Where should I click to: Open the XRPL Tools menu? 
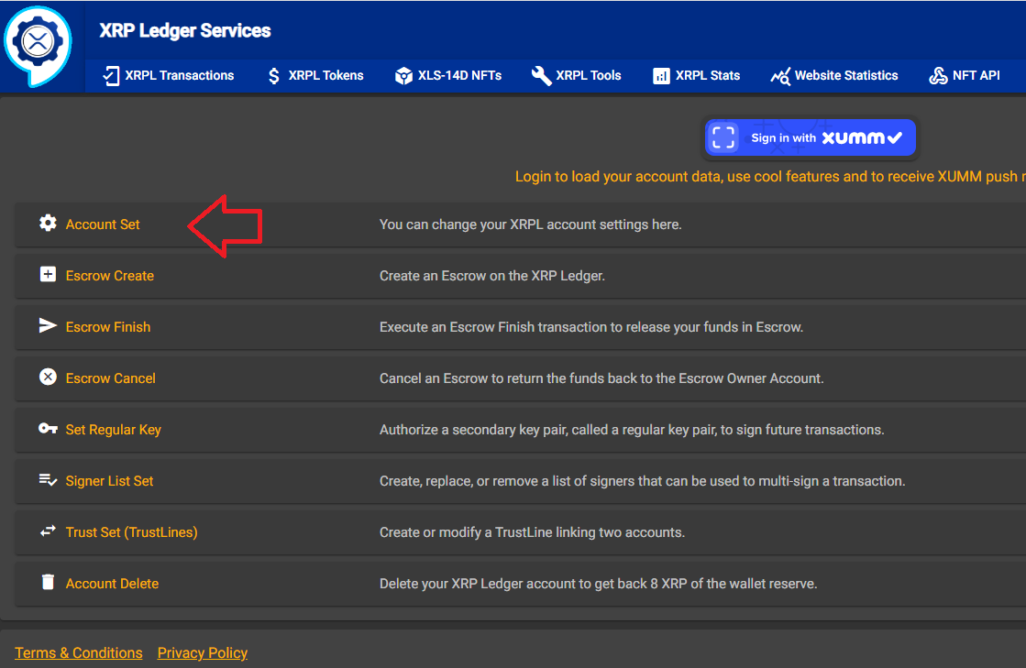[577, 75]
